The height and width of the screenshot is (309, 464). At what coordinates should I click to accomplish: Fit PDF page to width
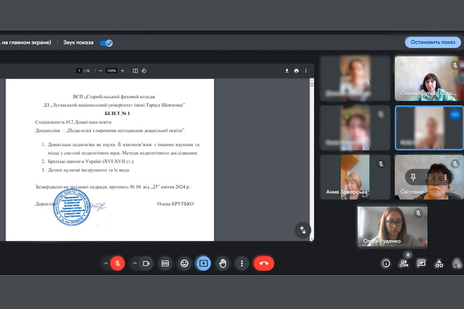(135, 71)
